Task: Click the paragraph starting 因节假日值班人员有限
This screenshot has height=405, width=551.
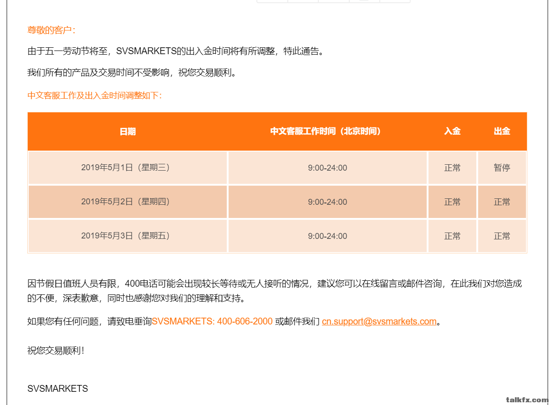Action: tap(275, 291)
